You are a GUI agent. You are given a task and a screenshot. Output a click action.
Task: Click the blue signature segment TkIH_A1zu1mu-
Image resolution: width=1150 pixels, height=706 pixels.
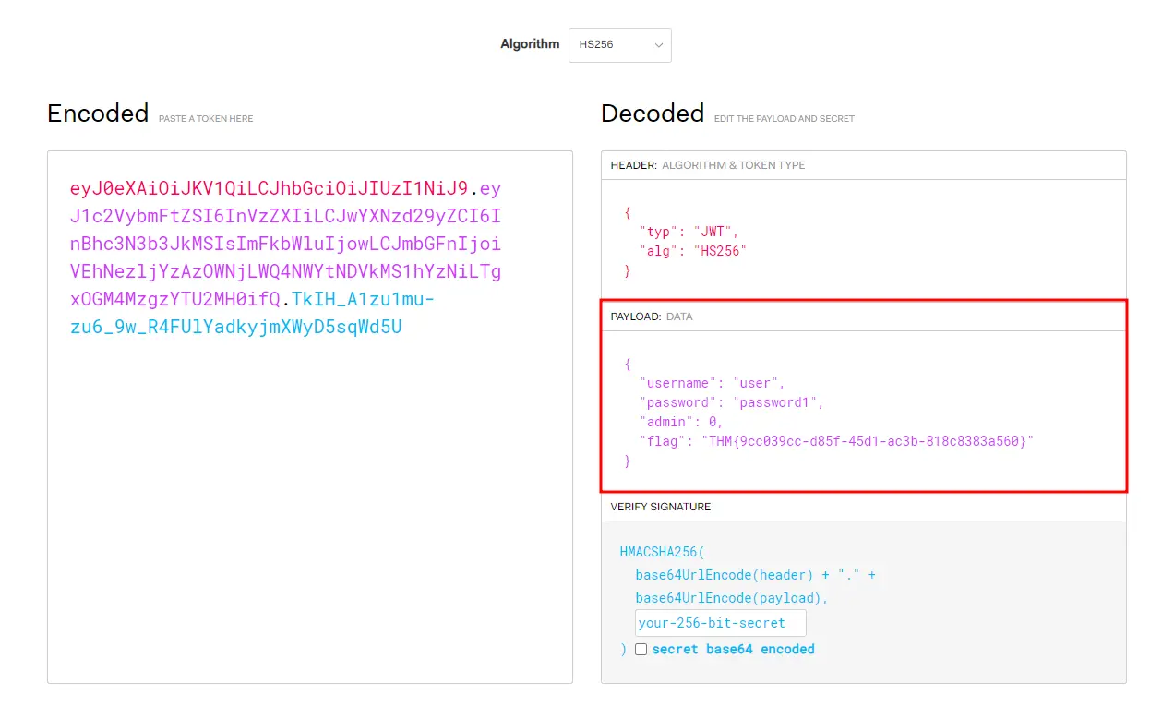pyautogui.click(x=363, y=300)
